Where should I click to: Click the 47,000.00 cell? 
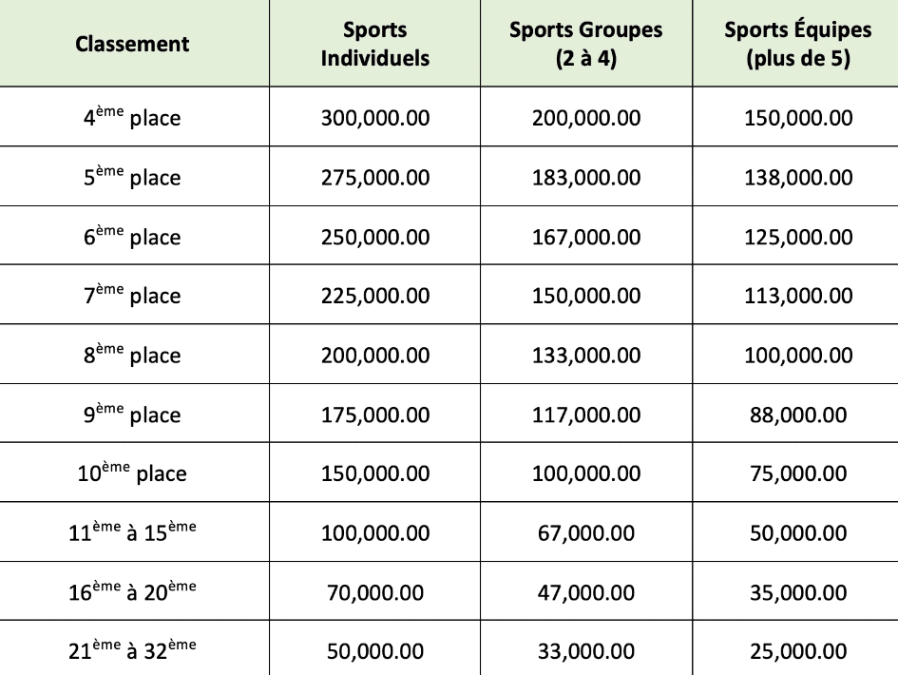pos(585,592)
